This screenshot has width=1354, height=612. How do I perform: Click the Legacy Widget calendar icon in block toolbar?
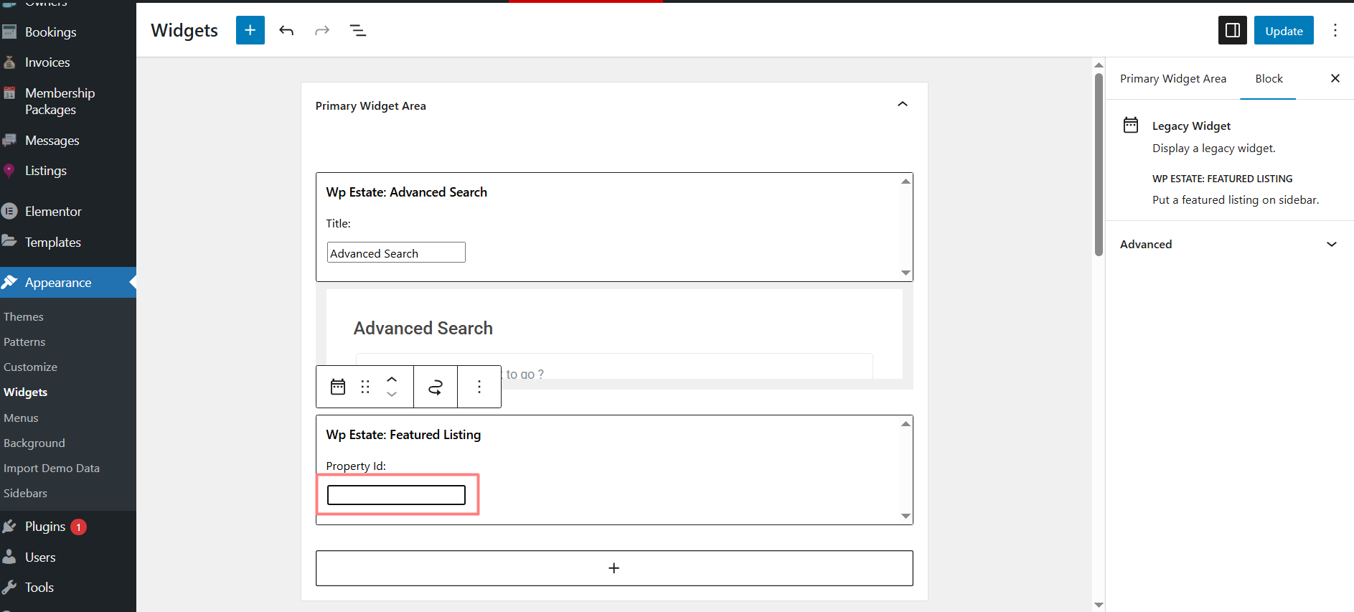pyautogui.click(x=338, y=387)
